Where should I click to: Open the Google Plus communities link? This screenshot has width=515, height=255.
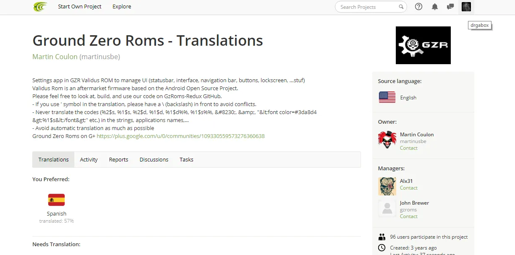pos(180,136)
